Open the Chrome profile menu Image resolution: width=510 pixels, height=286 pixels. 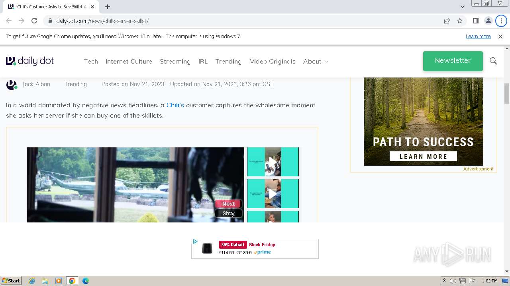[x=488, y=21]
